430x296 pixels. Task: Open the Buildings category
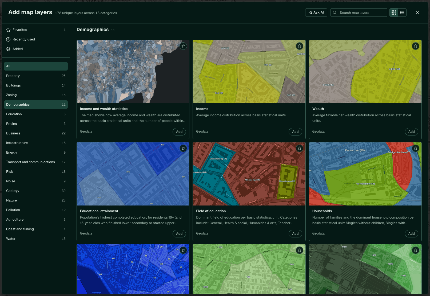pos(36,85)
